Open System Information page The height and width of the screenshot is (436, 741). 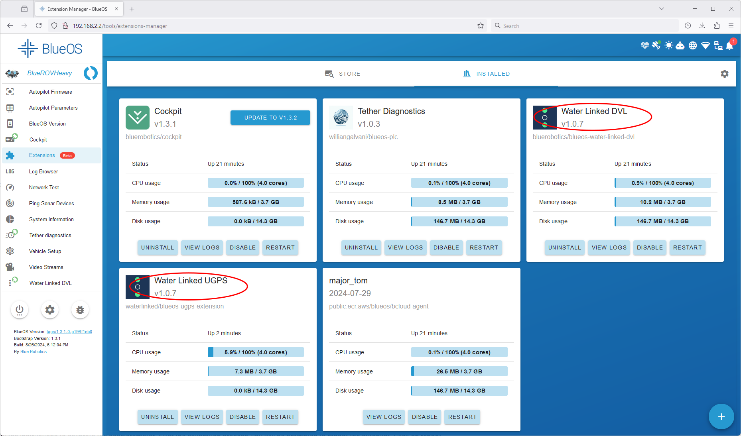tap(51, 219)
